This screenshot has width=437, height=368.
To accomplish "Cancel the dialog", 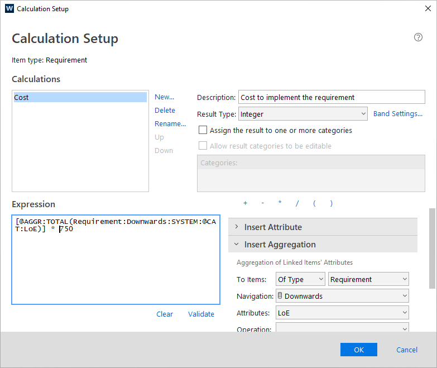I will 407,350.
